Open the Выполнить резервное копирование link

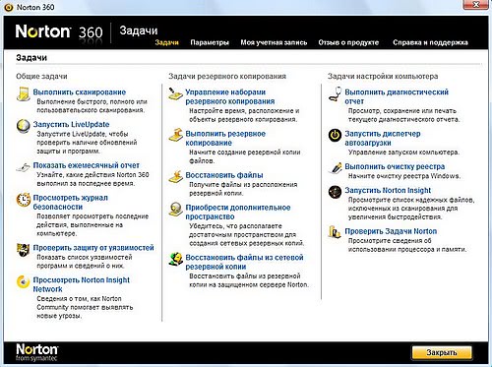click(225, 139)
